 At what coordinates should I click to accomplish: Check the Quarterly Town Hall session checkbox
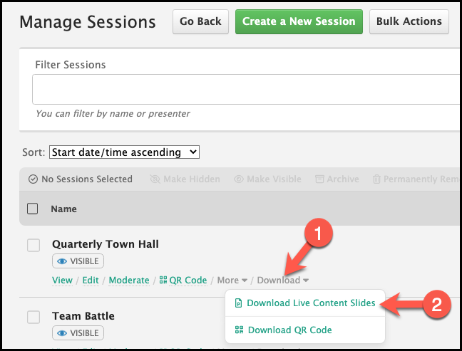[34, 245]
